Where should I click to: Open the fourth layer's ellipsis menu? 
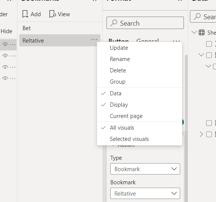[13, 78]
